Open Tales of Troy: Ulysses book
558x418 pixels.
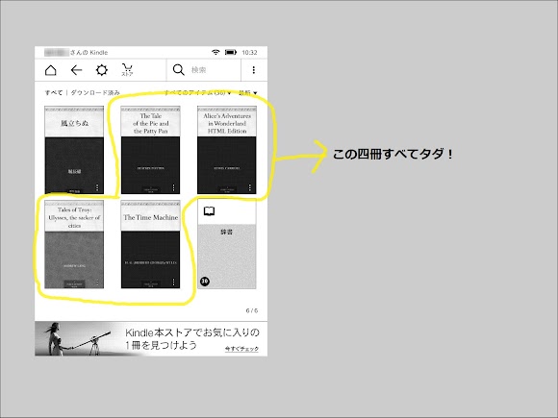(x=74, y=244)
